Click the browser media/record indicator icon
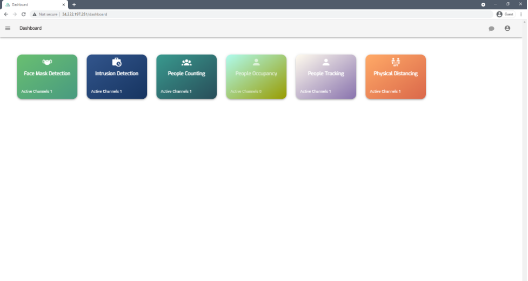Screen dimensions: 528x281 483,4
